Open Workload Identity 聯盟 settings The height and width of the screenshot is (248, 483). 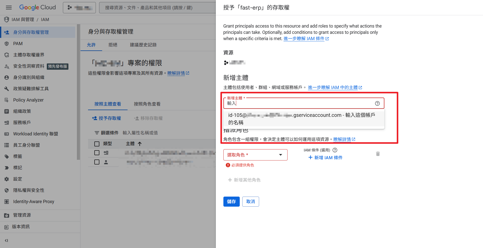(x=35, y=134)
